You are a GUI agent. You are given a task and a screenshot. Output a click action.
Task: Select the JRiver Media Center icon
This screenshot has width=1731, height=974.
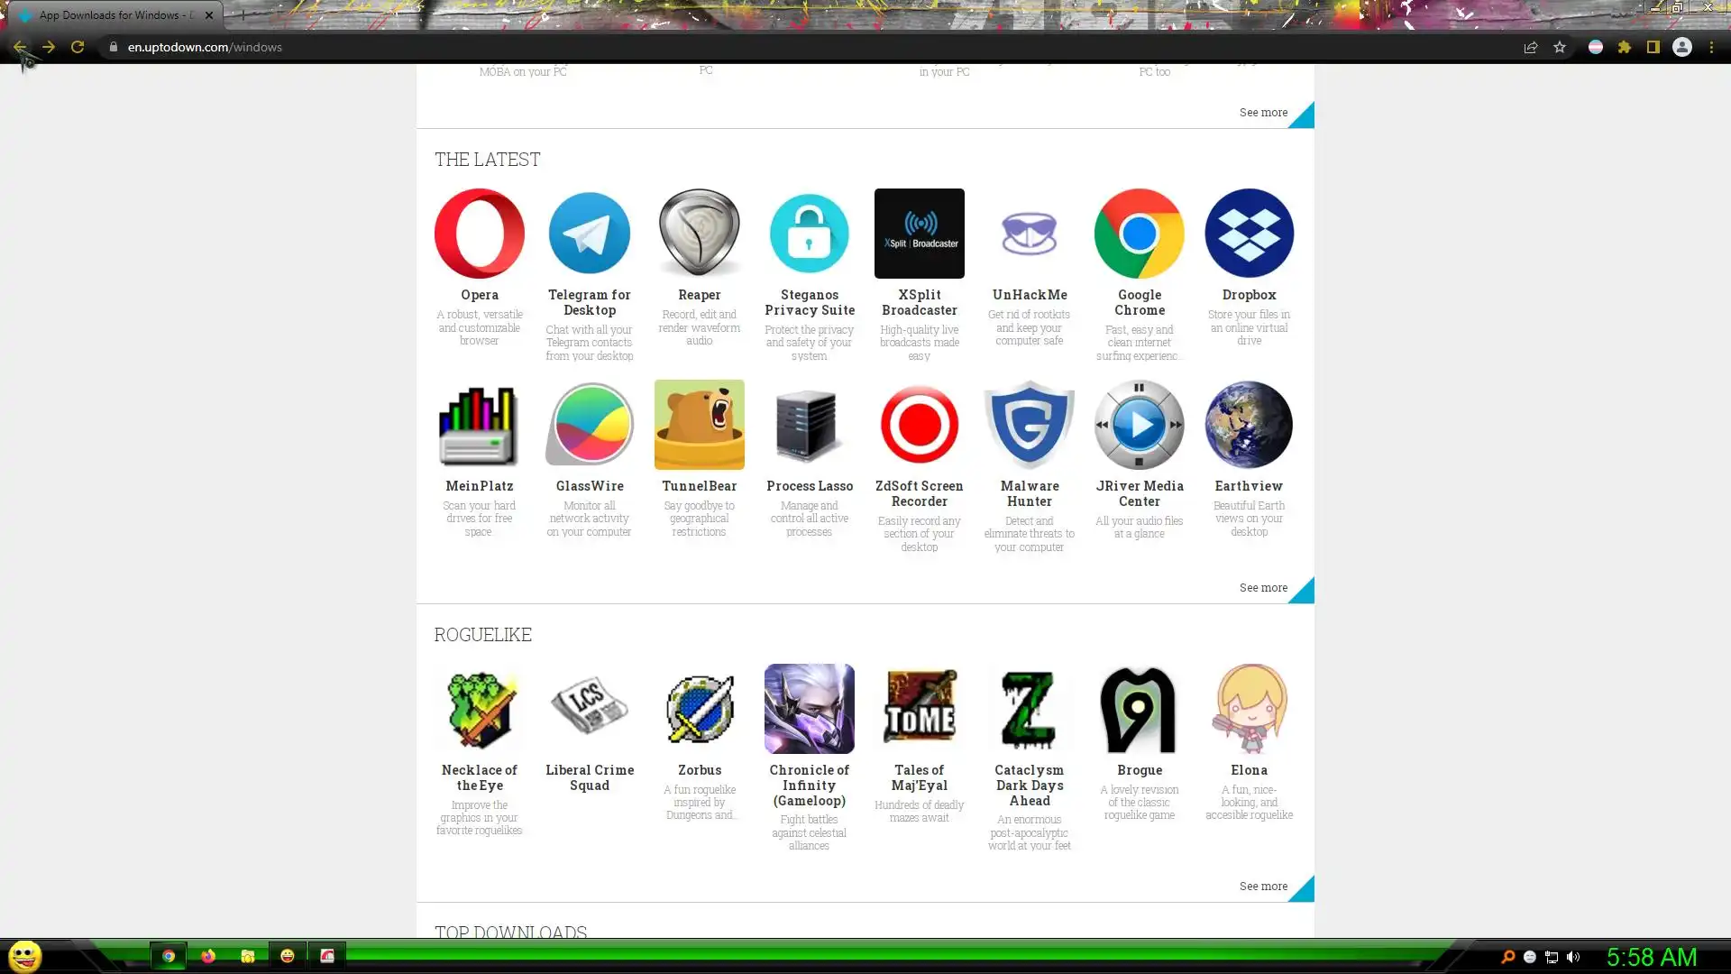pyautogui.click(x=1139, y=424)
